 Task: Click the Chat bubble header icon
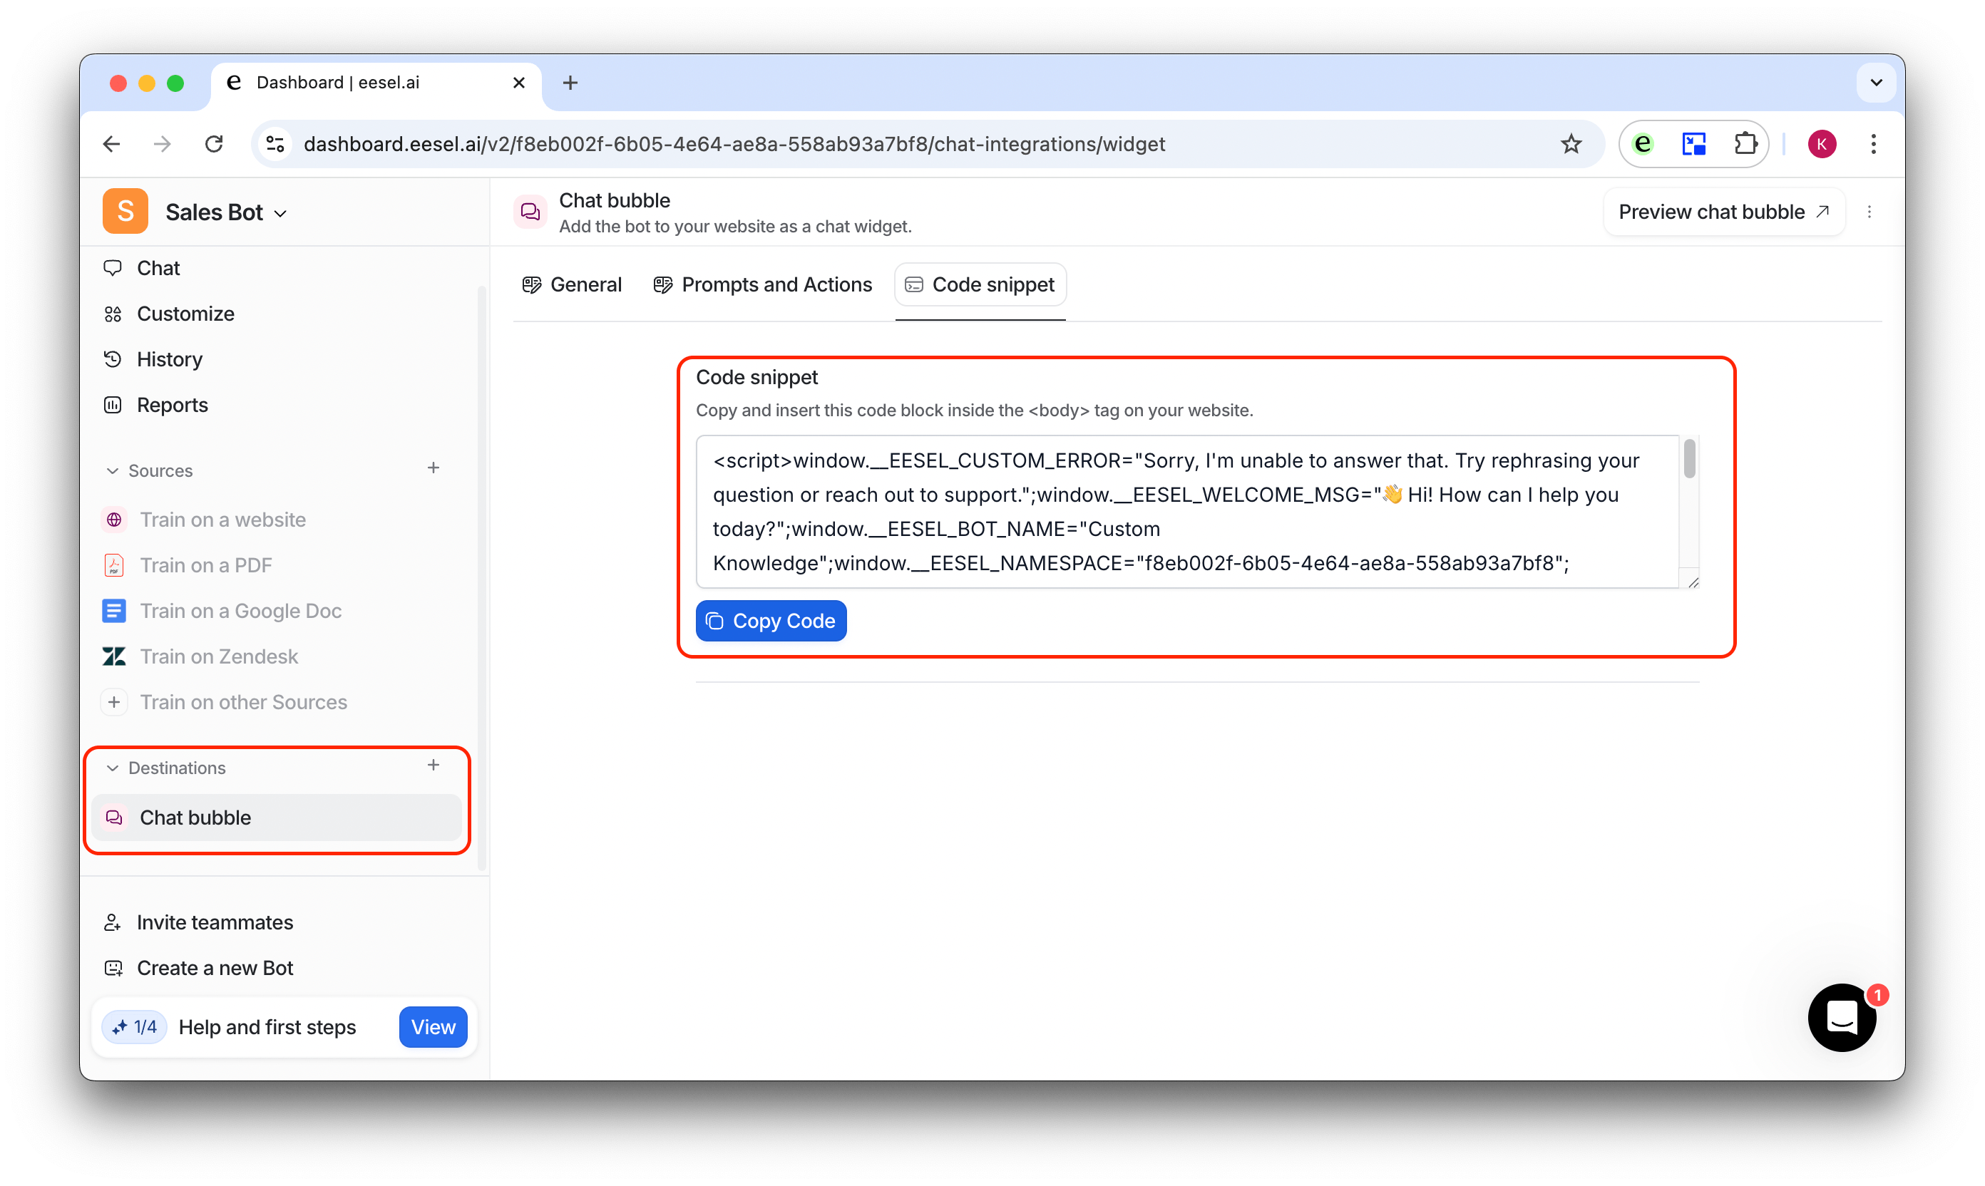530,212
